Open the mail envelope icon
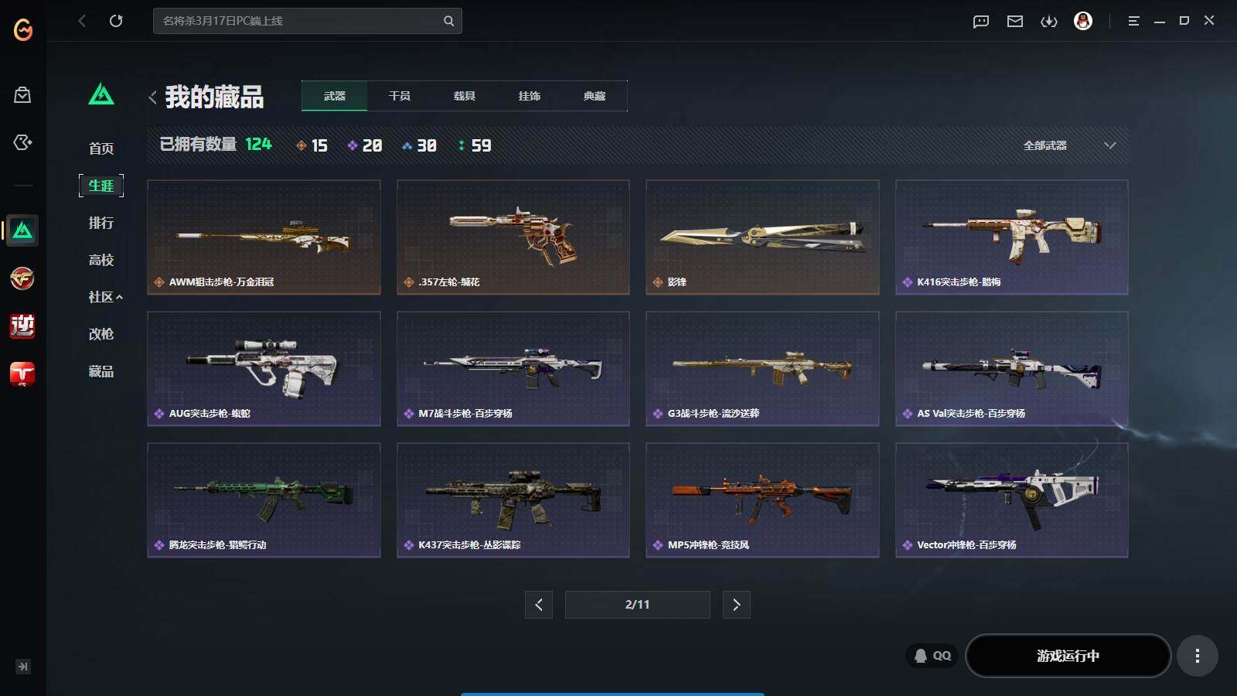This screenshot has width=1237, height=696. (x=1015, y=21)
